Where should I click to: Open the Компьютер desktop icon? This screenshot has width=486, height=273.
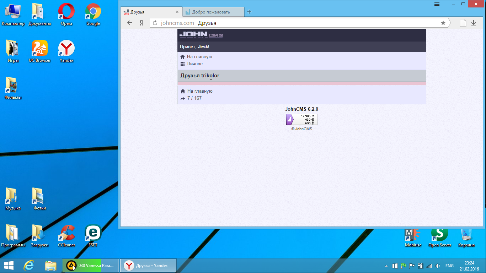[x=13, y=15]
